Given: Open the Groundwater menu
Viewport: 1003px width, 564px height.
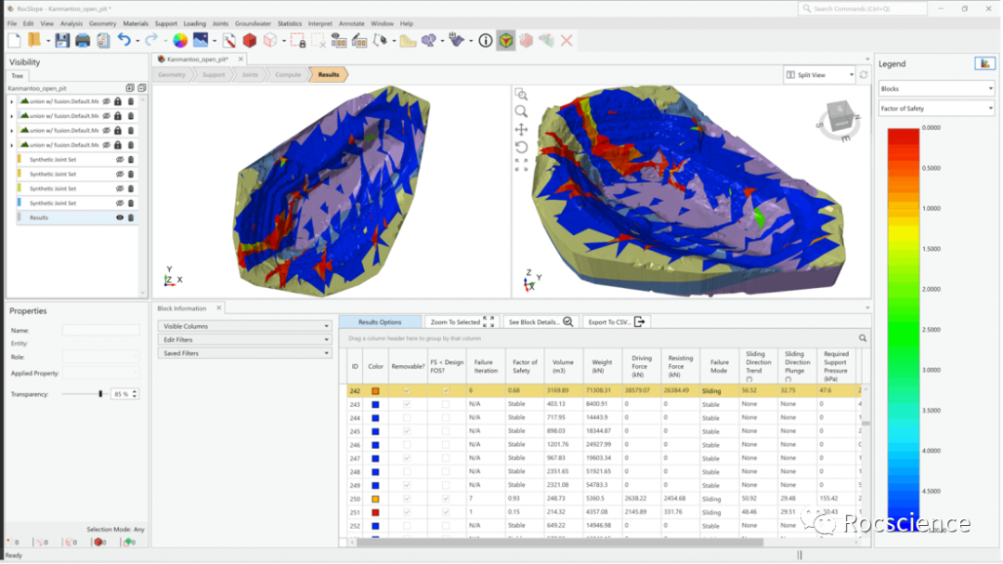Looking at the screenshot, I should pyautogui.click(x=253, y=23).
